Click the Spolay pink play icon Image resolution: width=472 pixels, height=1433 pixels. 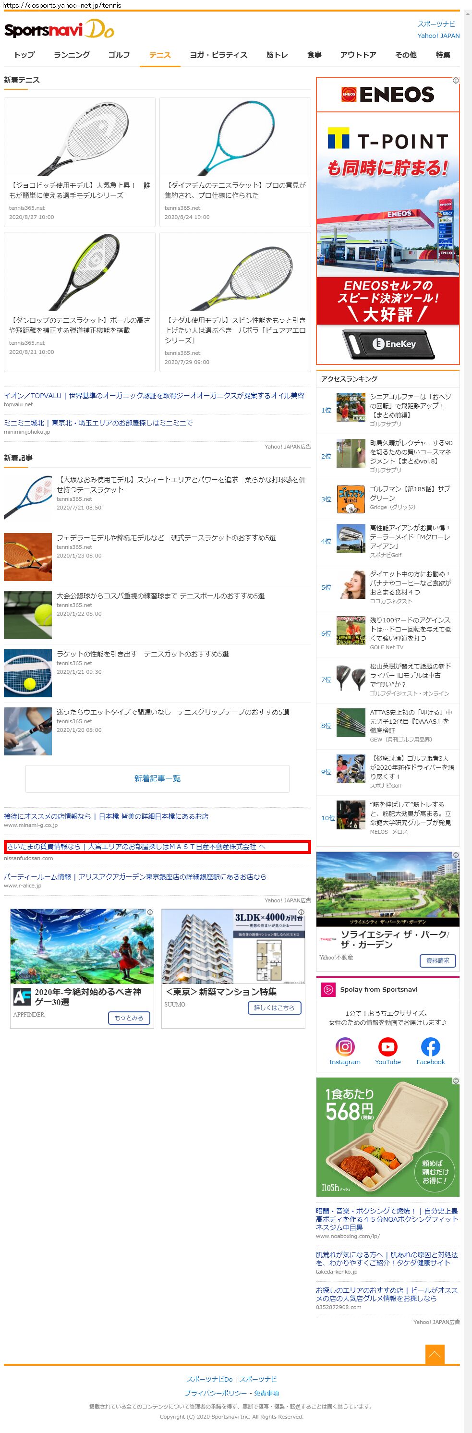click(328, 990)
